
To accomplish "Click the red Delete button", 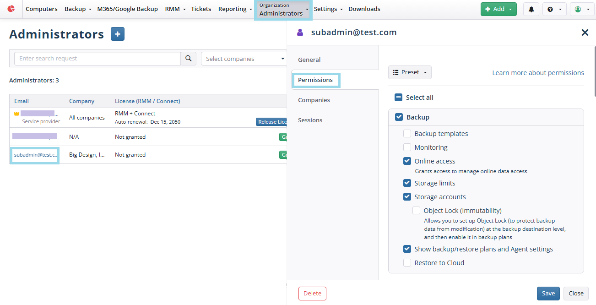I will [312, 294].
